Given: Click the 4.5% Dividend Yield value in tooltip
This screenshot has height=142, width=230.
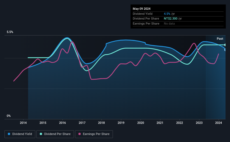Looking at the screenshot, I should pyautogui.click(x=167, y=14).
